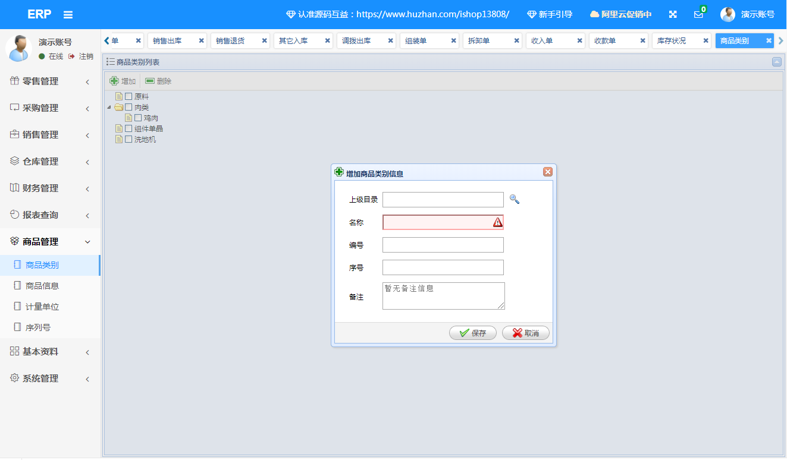Image resolution: width=787 pixels, height=460 pixels.
Task: Collapse the 肉类 tree node
Action: pyautogui.click(x=109, y=108)
